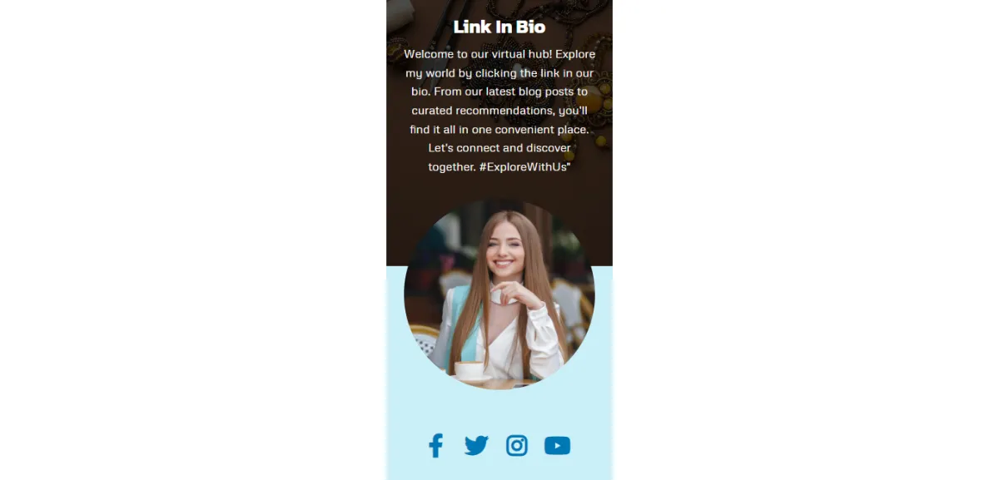The width and height of the screenshot is (999, 480).
Task: Click the Twitter bird icon
Action: [x=476, y=446]
